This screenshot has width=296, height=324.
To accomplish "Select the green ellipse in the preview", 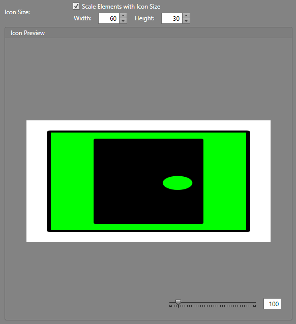I will [x=177, y=183].
